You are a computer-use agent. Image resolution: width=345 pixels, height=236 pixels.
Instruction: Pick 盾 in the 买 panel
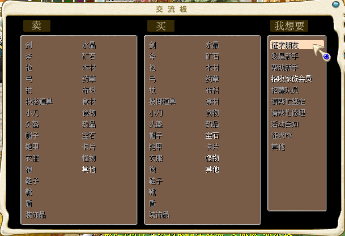point(152,203)
